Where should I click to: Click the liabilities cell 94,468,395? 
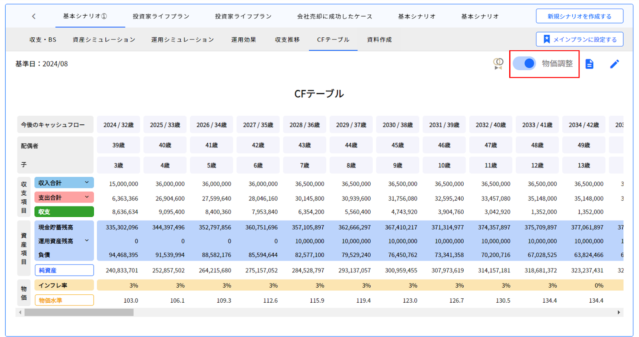123,254
